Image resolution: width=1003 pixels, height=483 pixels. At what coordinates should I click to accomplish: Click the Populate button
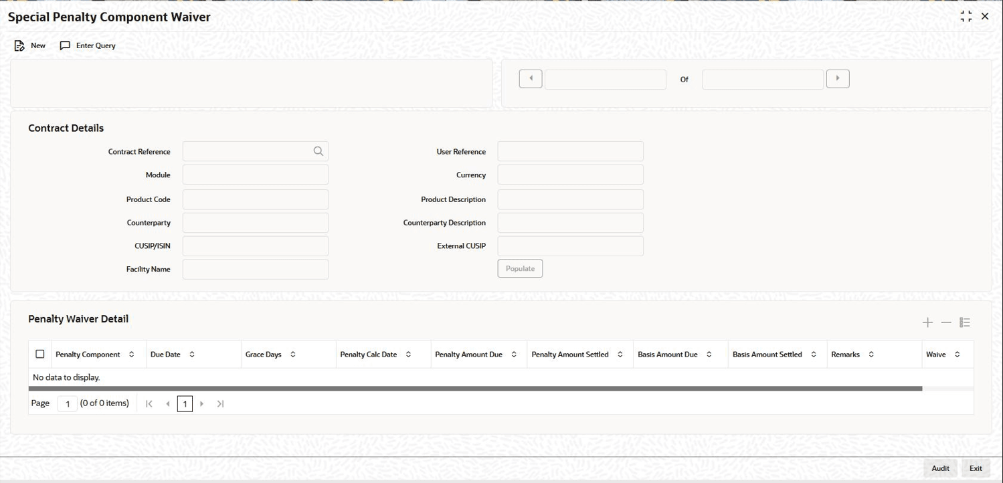[x=520, y=268]
